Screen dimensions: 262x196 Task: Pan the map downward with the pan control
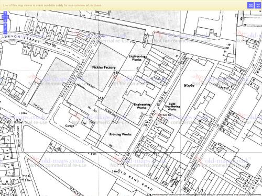coord(5,21)
